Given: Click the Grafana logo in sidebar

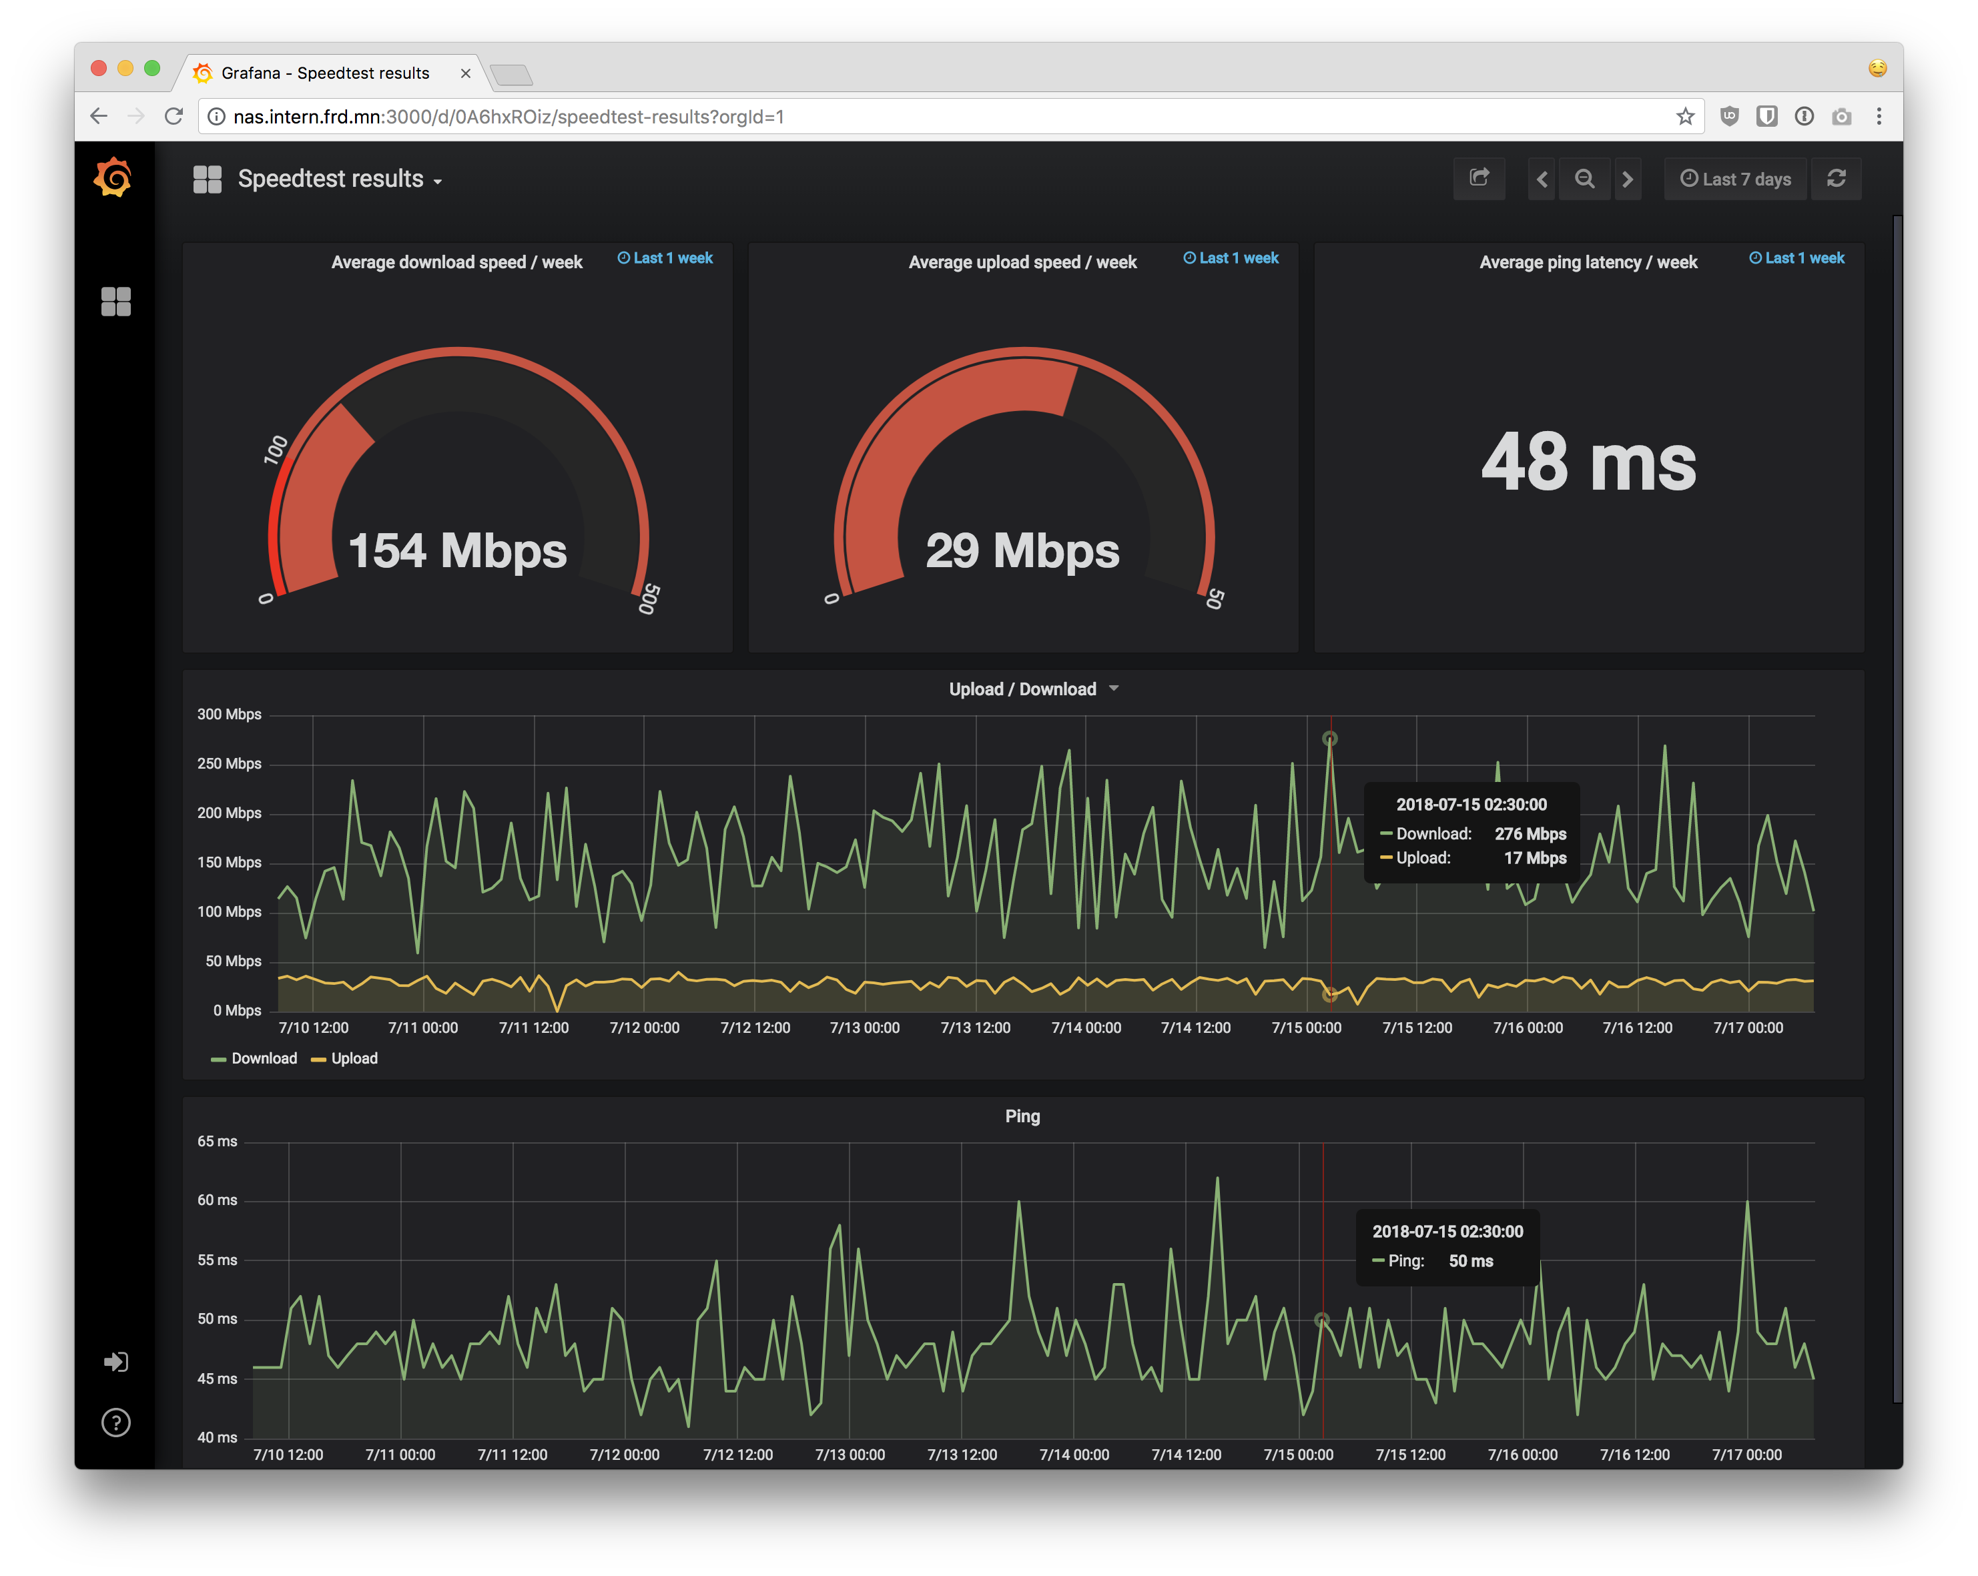Looking at the screenshot, I should [113, 177].
